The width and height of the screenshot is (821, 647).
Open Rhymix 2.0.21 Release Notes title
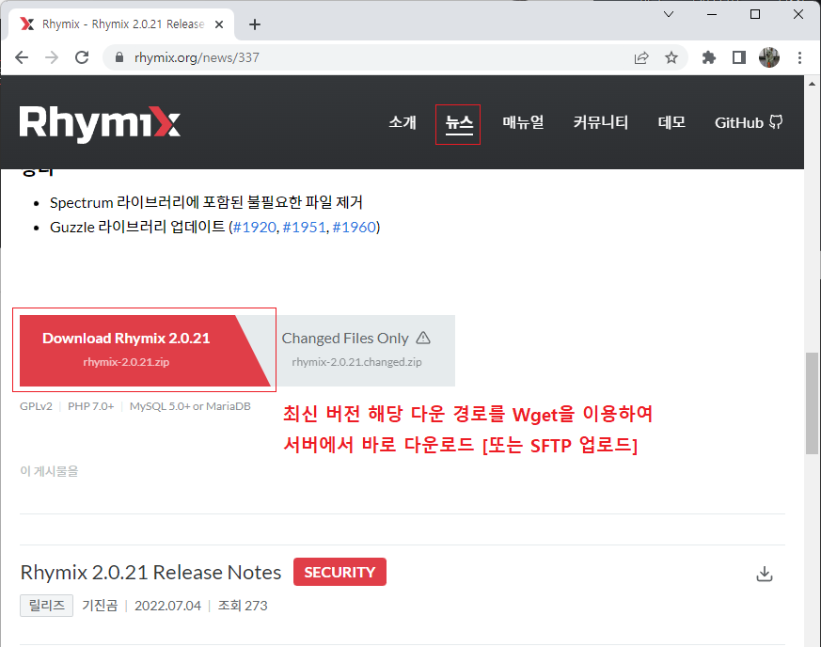click(x=150, y=572)
